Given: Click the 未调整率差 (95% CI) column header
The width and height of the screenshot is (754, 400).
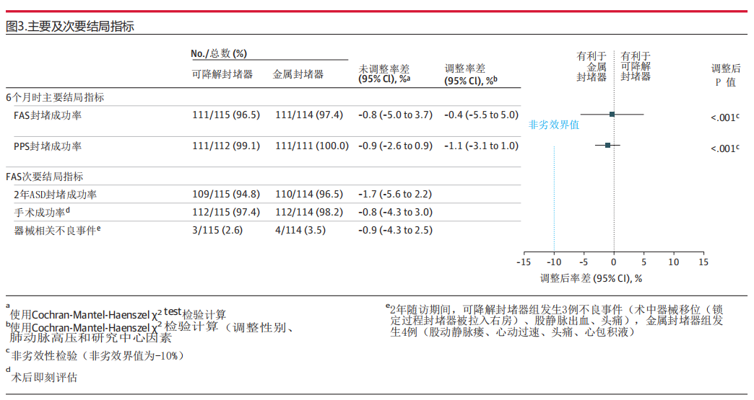Looking at the screenshot, I should click(385, 74).
